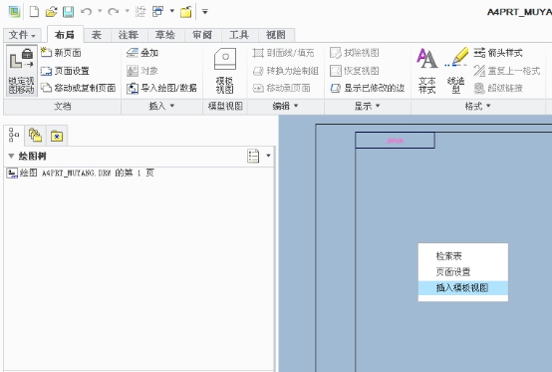Select the 模板视图 template view icon
552x372 pixels.
point(224,71)
